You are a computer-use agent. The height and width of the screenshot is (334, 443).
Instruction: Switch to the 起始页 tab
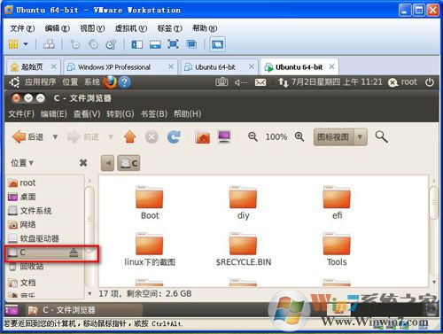(33, 67)
